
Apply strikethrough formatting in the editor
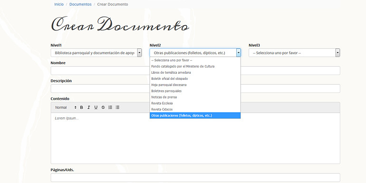point(103,107)
